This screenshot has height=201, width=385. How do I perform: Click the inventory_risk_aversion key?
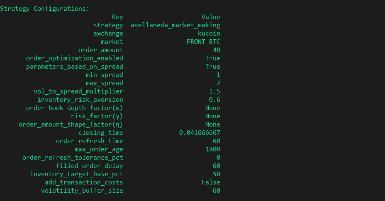click(x=80, y=100)
